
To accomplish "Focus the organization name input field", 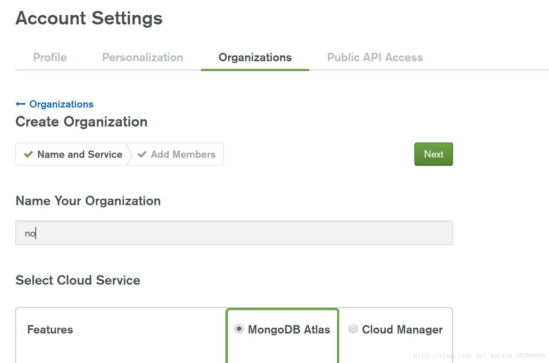I will tap(234, 233).
